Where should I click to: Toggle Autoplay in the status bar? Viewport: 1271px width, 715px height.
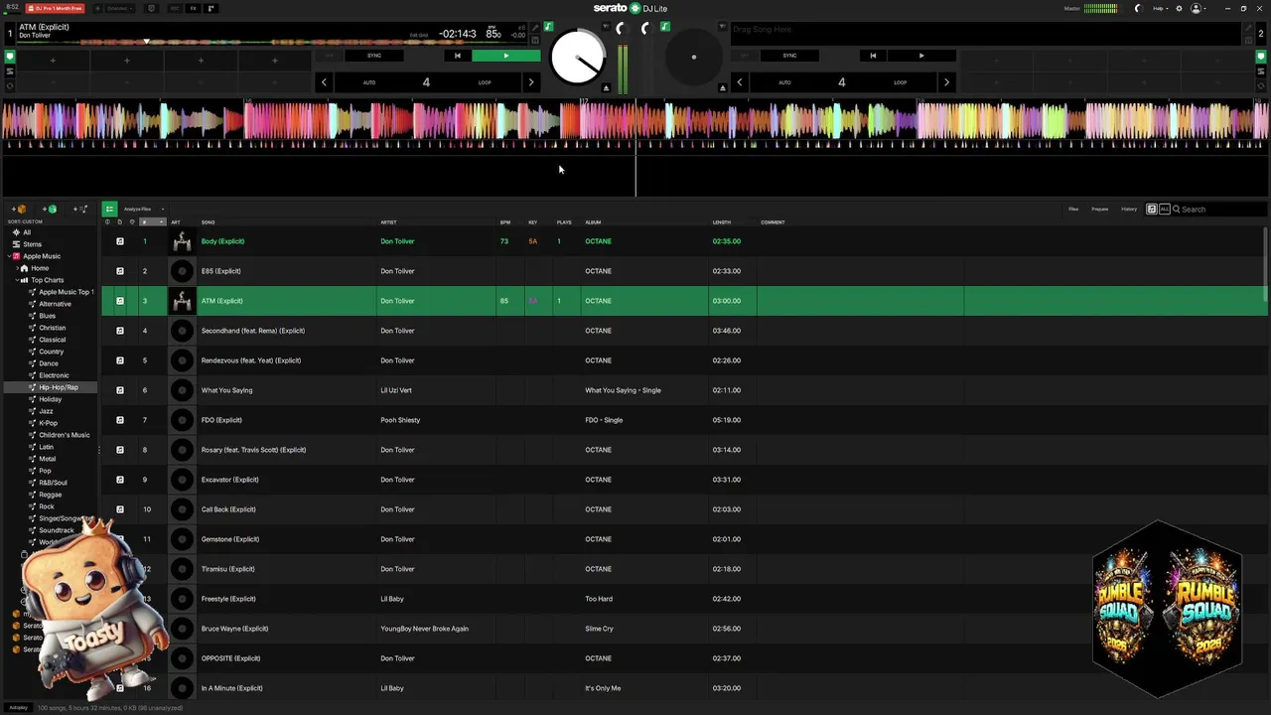(18, 708)
